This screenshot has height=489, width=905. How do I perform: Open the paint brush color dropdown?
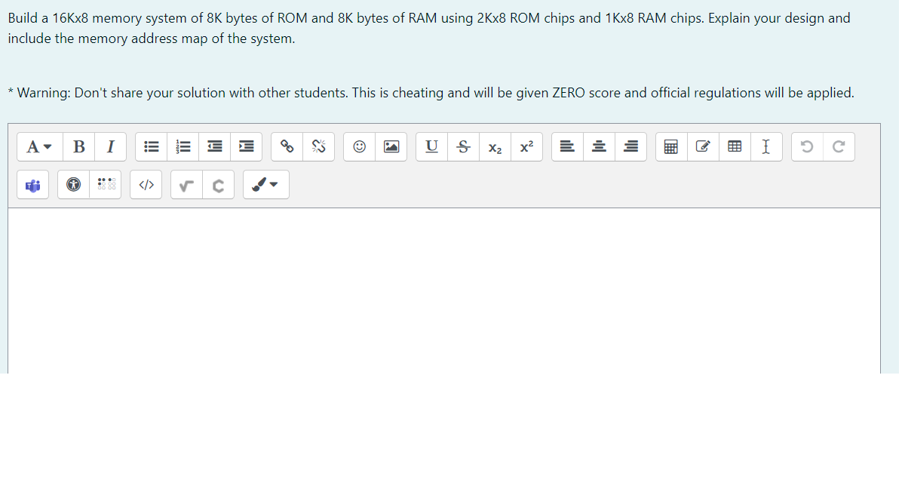265,184
